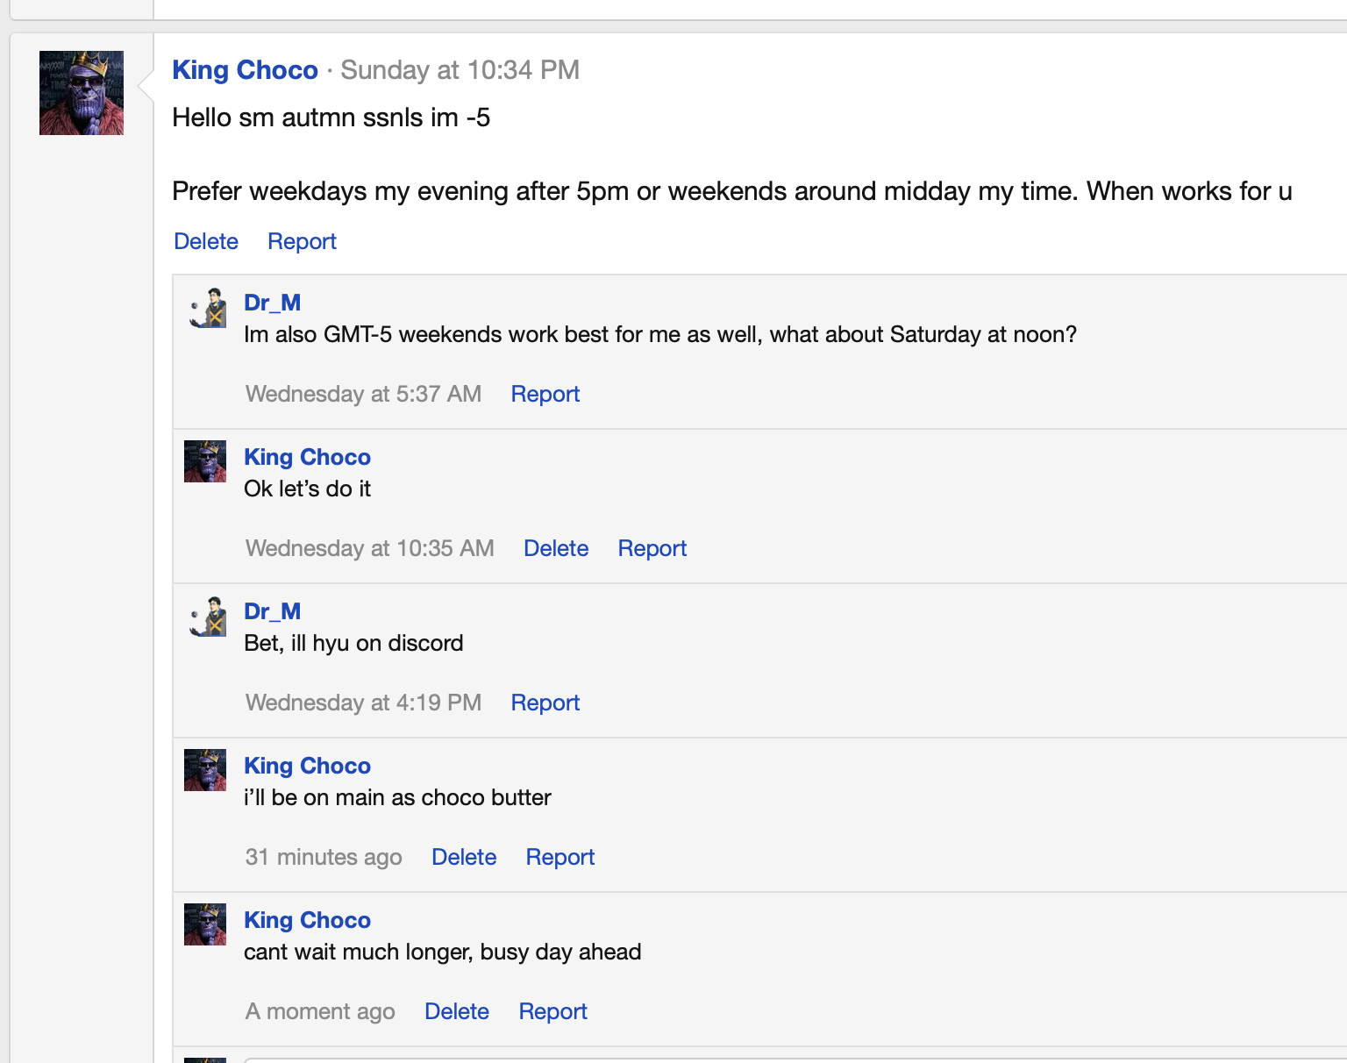The height and width of the screenshot is (1063, 1347).
Task: Delete the "Ok let's do it" comment
Action: (x=556, y=548)
